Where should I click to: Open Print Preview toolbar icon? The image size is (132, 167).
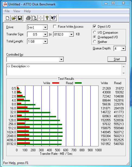pyautogui.click(x=35, y=18)
